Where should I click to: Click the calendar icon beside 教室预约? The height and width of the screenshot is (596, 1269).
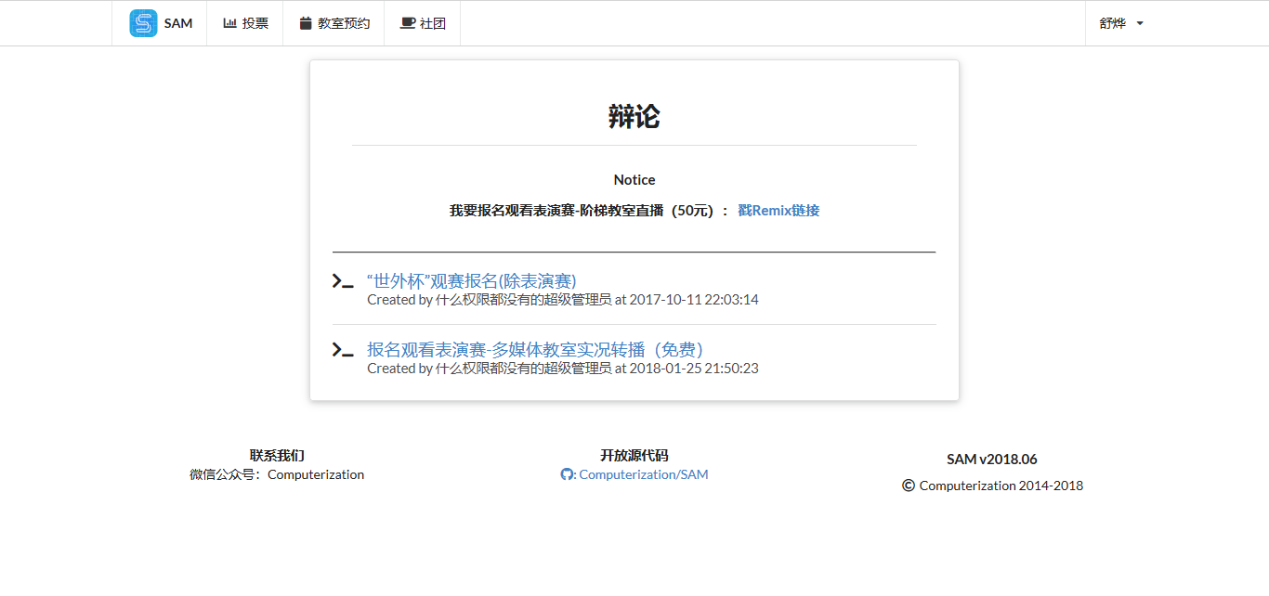306,23
